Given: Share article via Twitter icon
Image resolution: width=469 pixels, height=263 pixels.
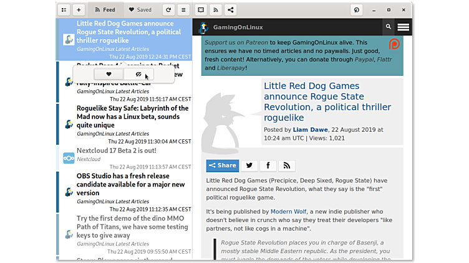Looking at the screenshot, I should tap(249, 165).
